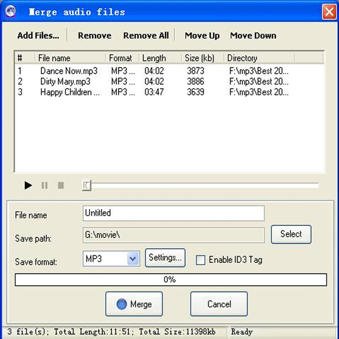Click Move Down in the toolbar
The height and width of the screenshot is (339, 339).
(253, 36)
